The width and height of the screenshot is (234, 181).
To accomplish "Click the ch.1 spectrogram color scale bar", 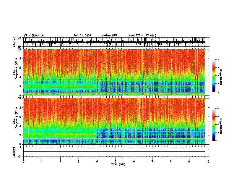I will tap(214, 76).
